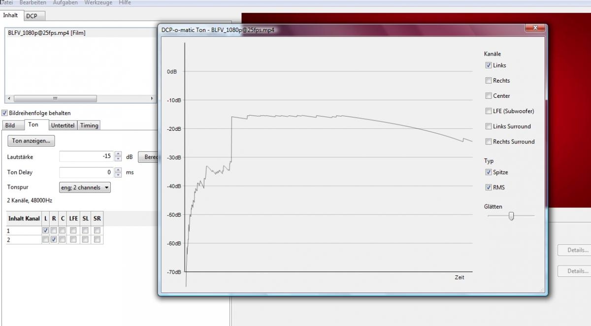Open the Hilfe menu
The image size is (591, 326).
[x=125, y=2]
